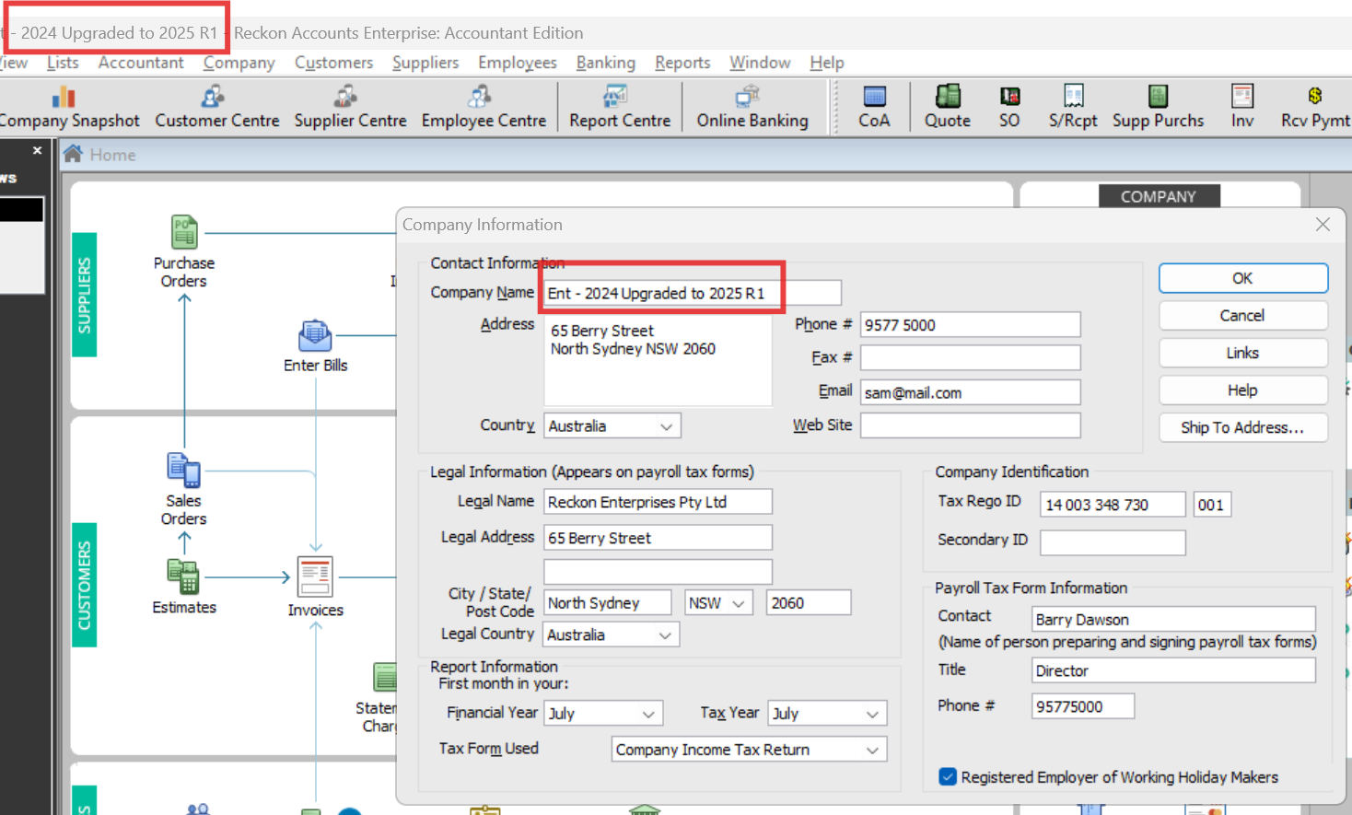The image size is (1352, 815).
Task: Click the Help button in the dialog
Action: (x=1242, y=390)
